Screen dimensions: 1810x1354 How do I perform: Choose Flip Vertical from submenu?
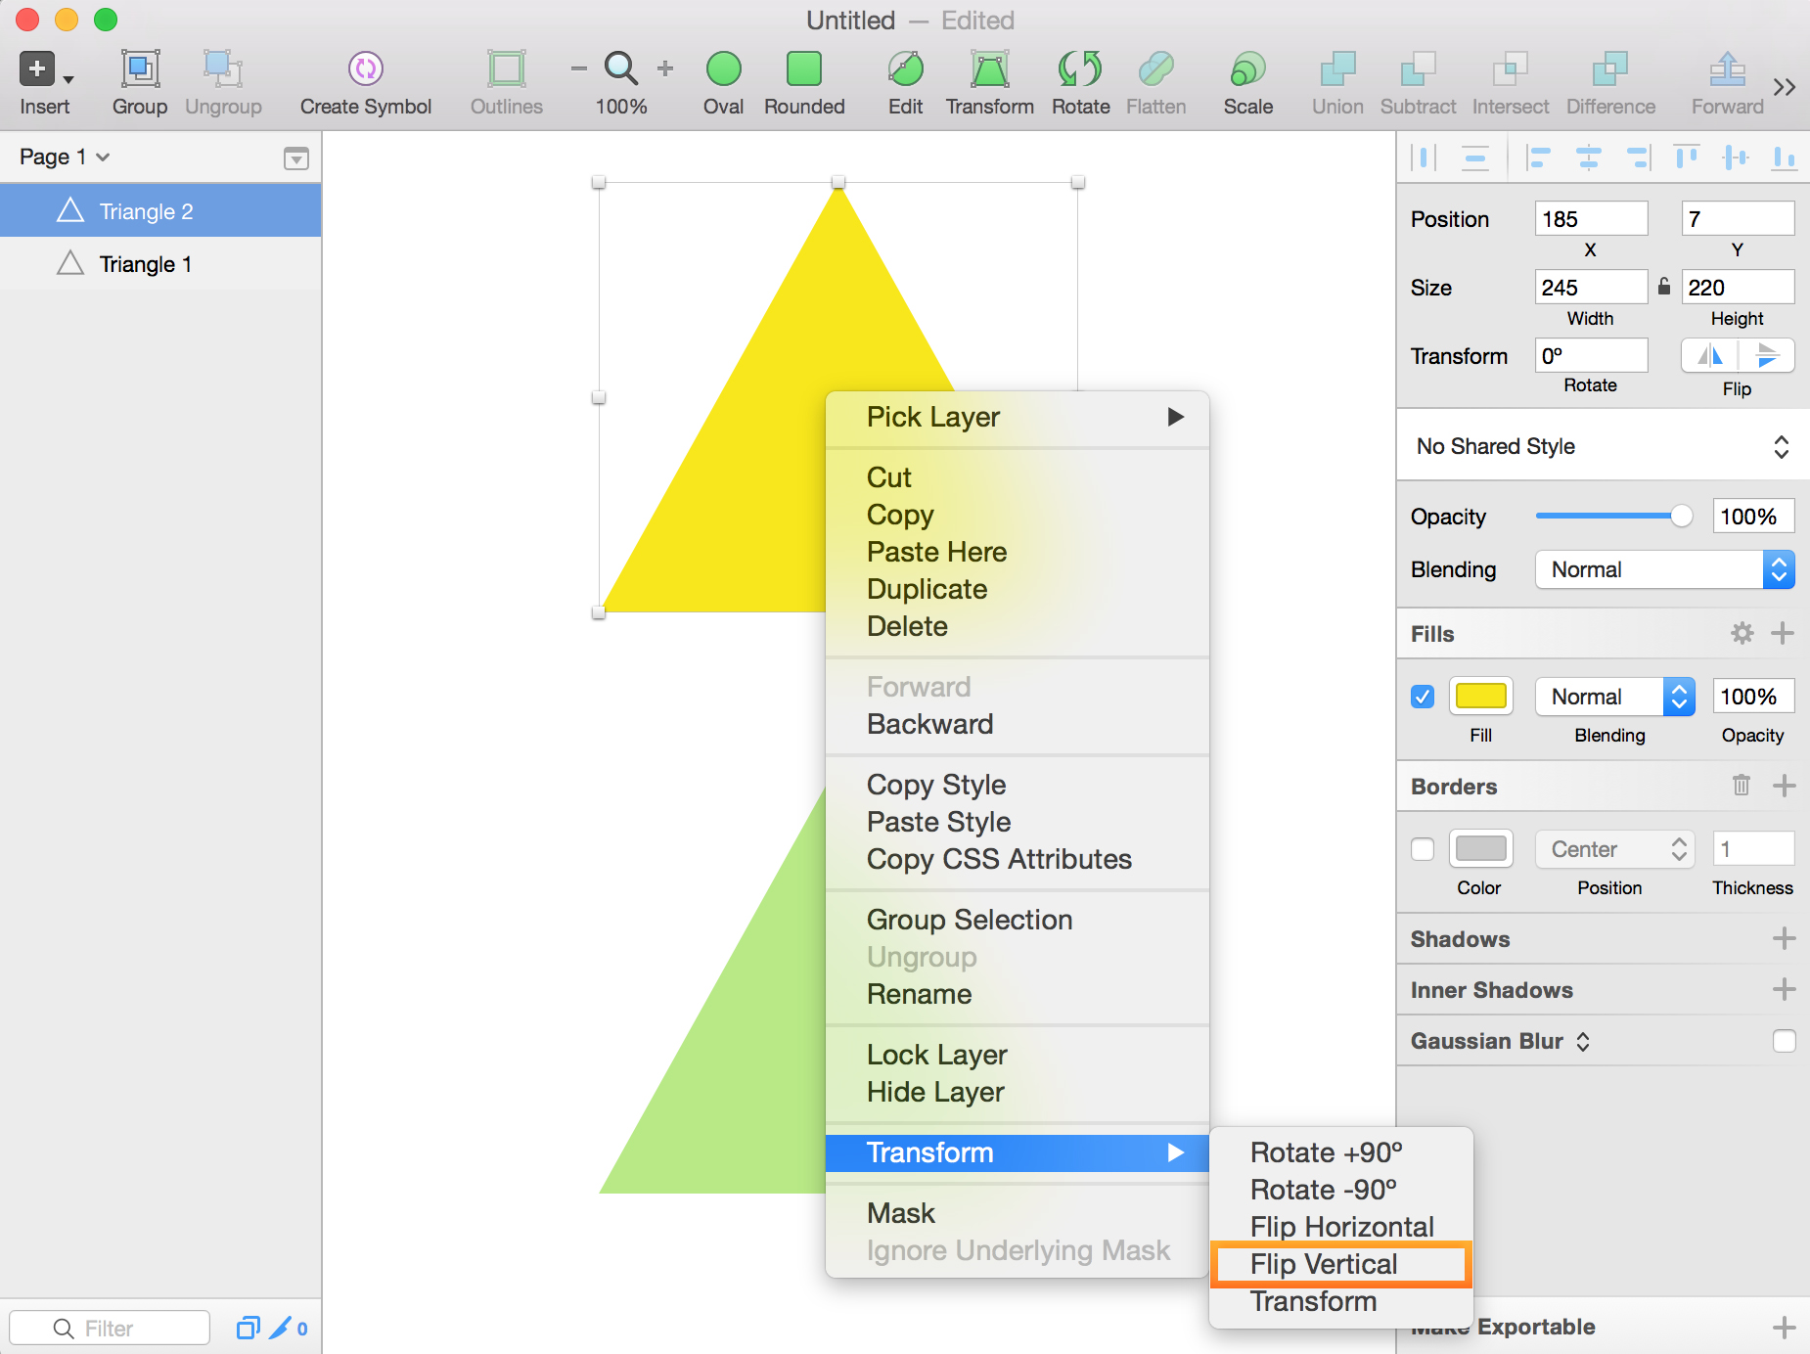tap(1341, 1264)
